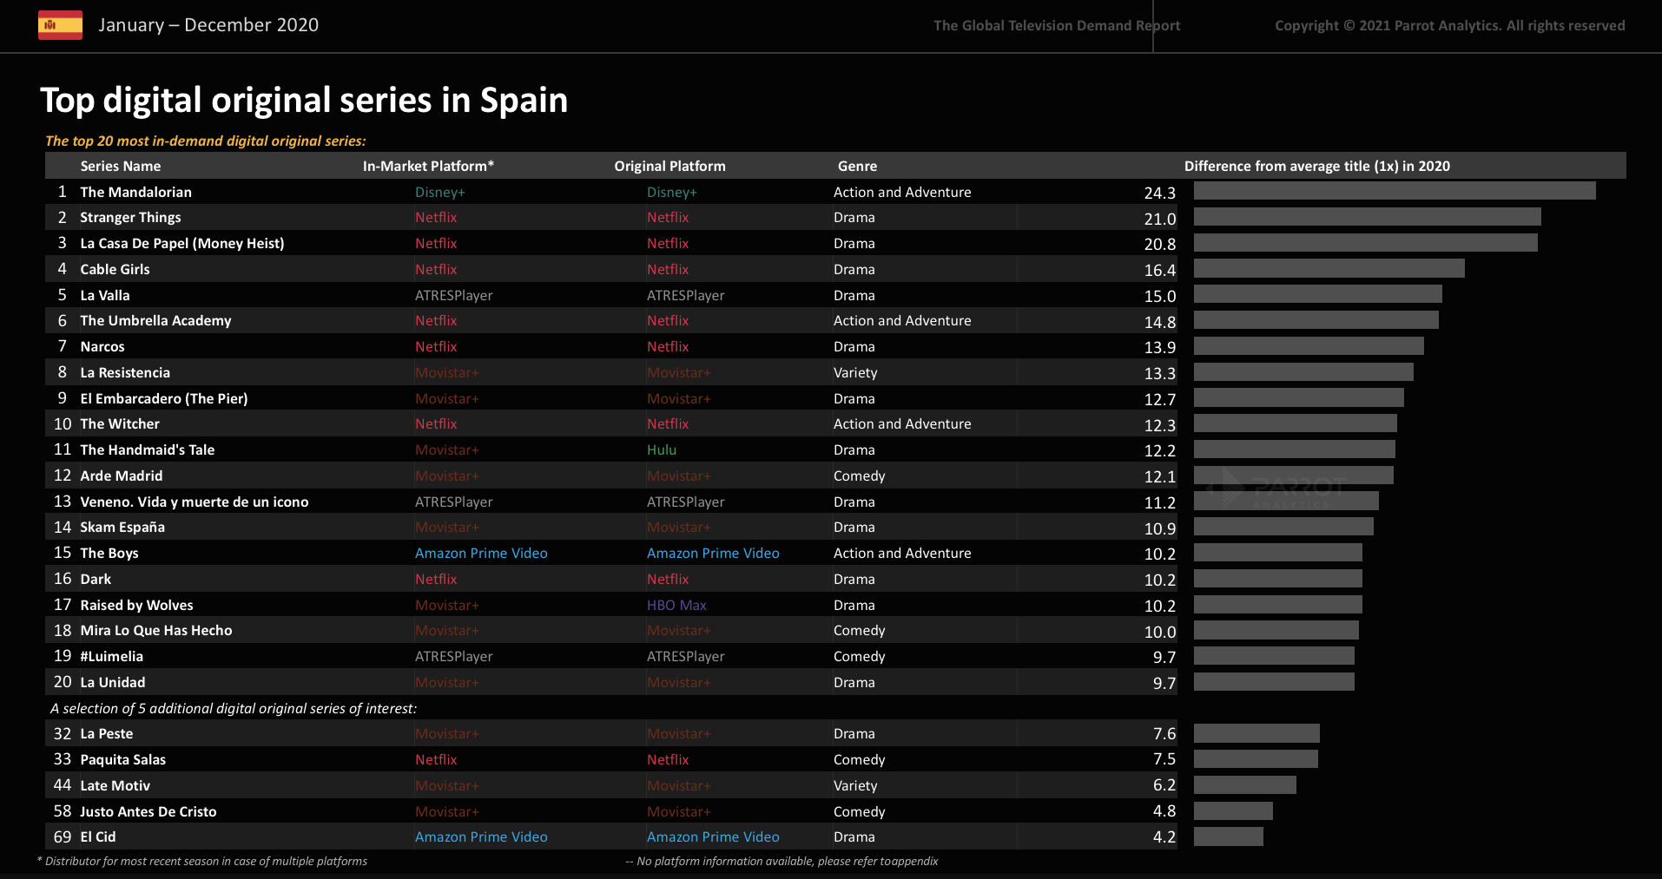Viewport: 1662px width, 879px height.
Task: Click 'Comedy' genre for Arde Madrid
Action: pyautogui.click(x=859, y=476)
